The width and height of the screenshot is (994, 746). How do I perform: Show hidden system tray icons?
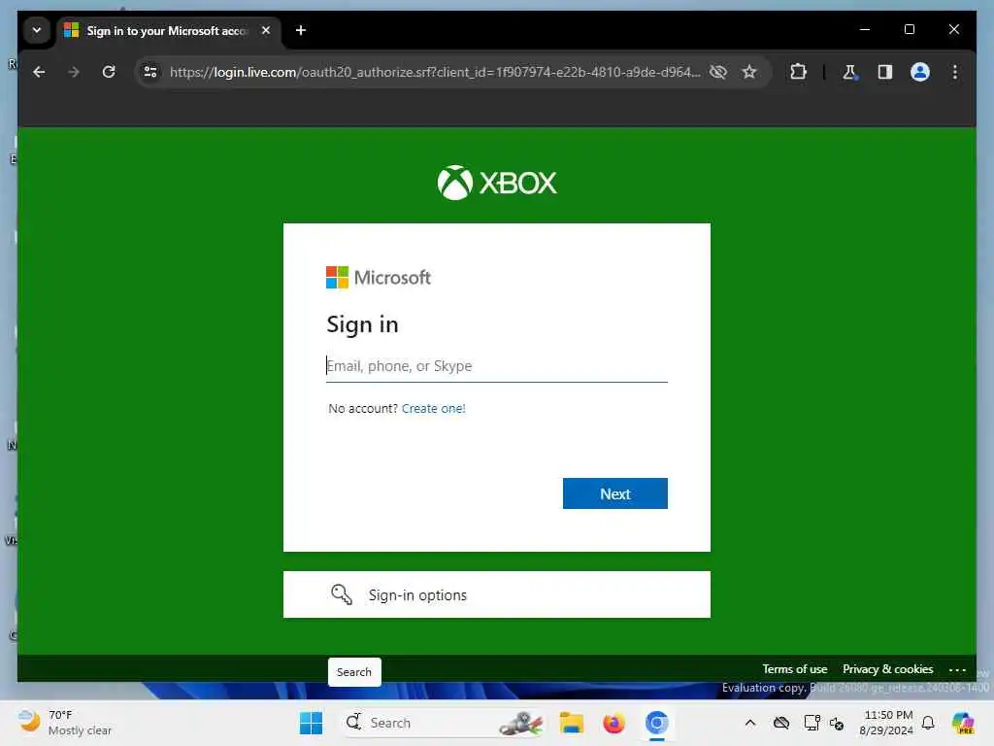tap(750, 723)
